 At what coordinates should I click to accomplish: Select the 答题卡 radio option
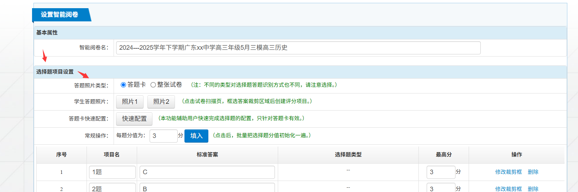(x=123, y=85)
